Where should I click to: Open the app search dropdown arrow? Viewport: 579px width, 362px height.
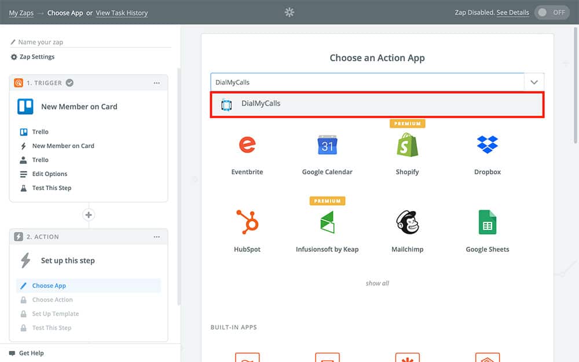pyautogui.click(x=534, y=82)
